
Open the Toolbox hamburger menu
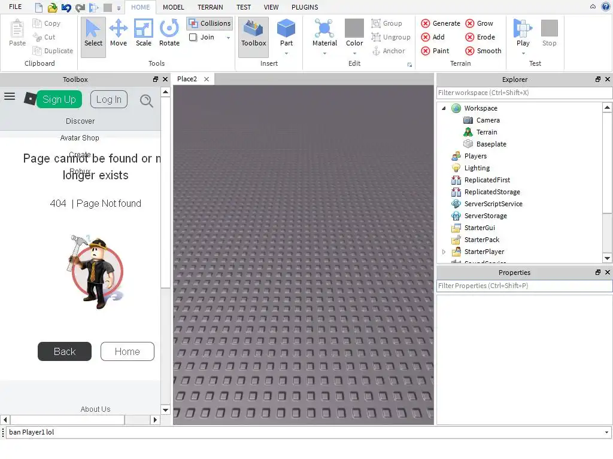(x=10, y=96)
